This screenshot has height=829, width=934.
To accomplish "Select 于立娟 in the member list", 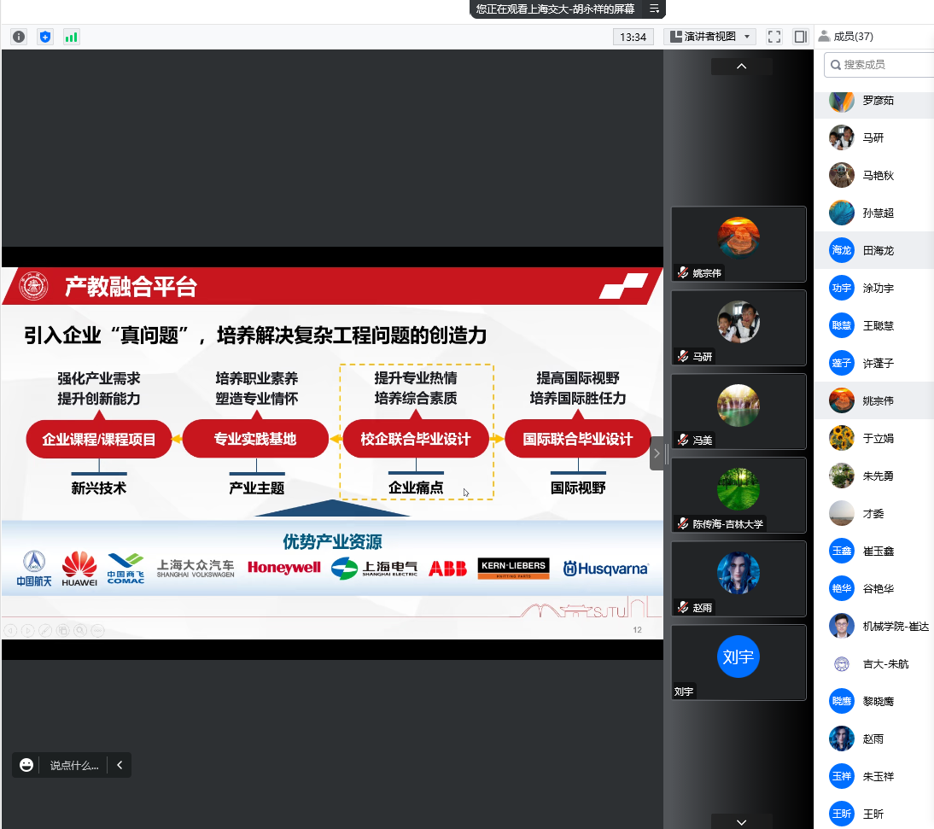I will pyautogui.click(x=878, y=438).
